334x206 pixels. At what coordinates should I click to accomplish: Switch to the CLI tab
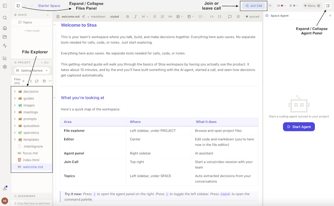pyautogui.click(x=45, y=63)
